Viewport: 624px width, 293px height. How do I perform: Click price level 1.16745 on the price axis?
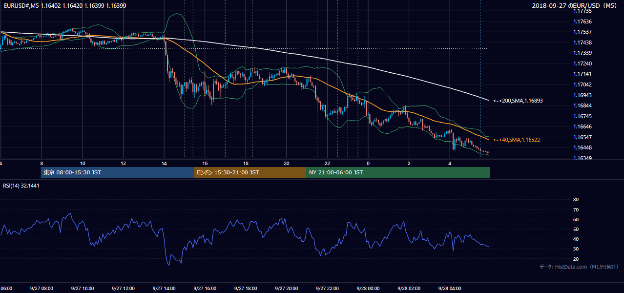point(582,116)
